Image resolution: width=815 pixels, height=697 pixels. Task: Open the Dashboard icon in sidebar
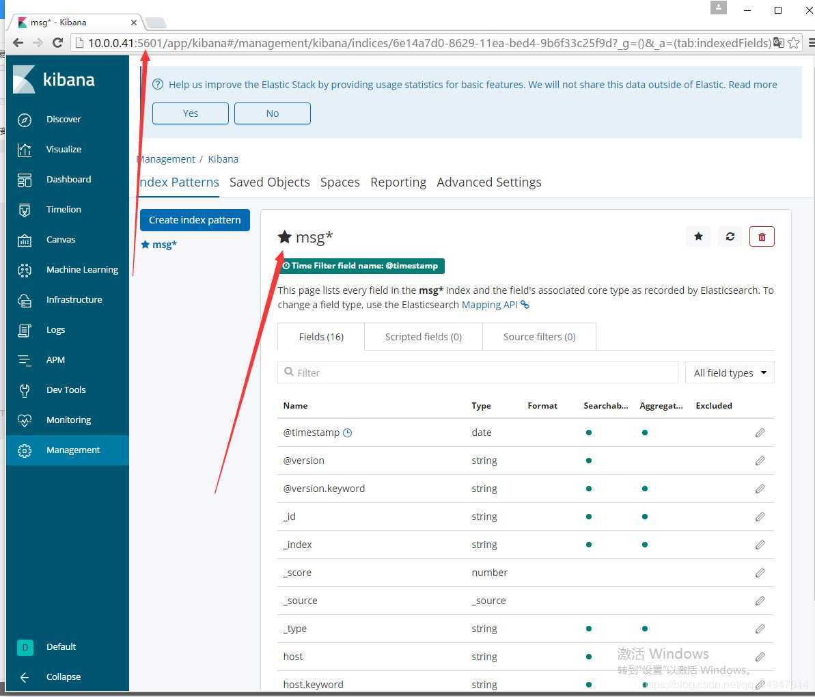pos(25,180)
